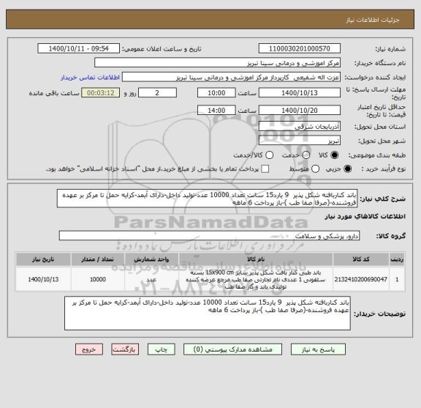Click the delivery city field تبریز
421x408 pixels.
pyautogui.click(x=300, y=141)
